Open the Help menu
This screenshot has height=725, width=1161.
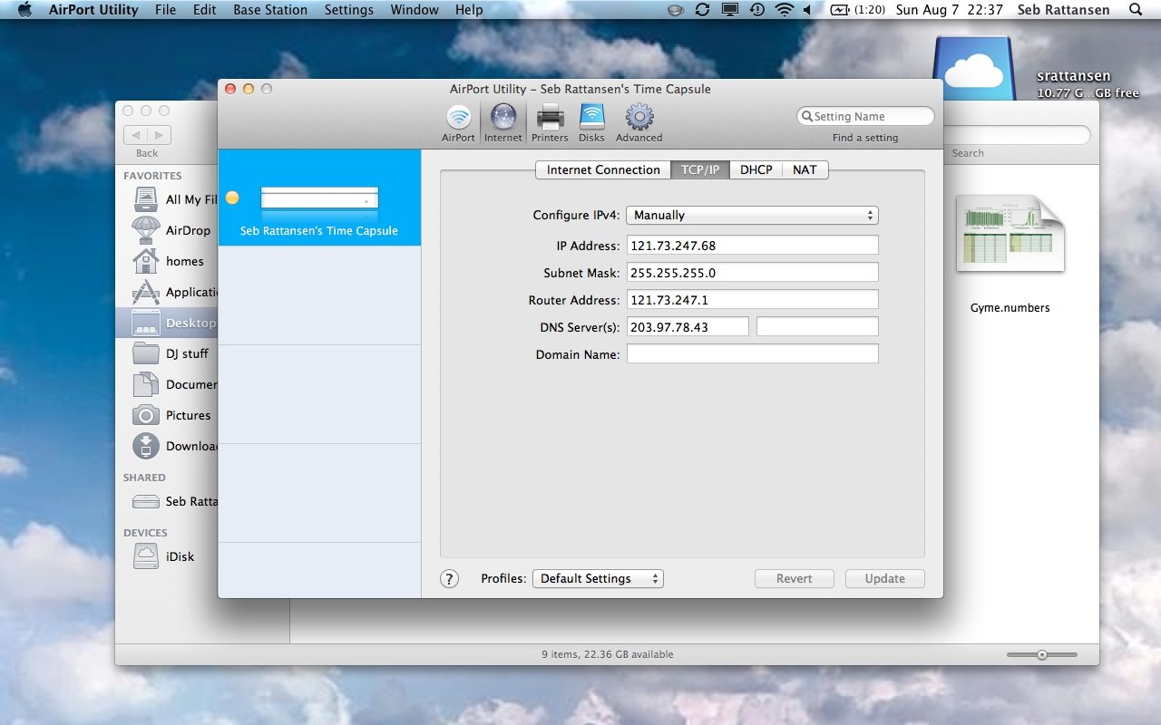(x=469, y=10)
